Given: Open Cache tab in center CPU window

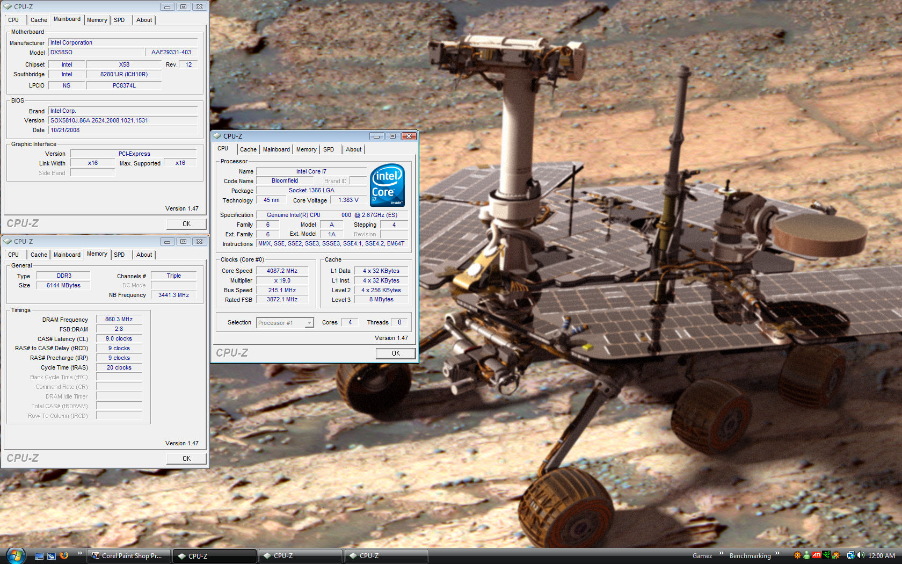Looking at the screenshot, I should coord(248,149).
